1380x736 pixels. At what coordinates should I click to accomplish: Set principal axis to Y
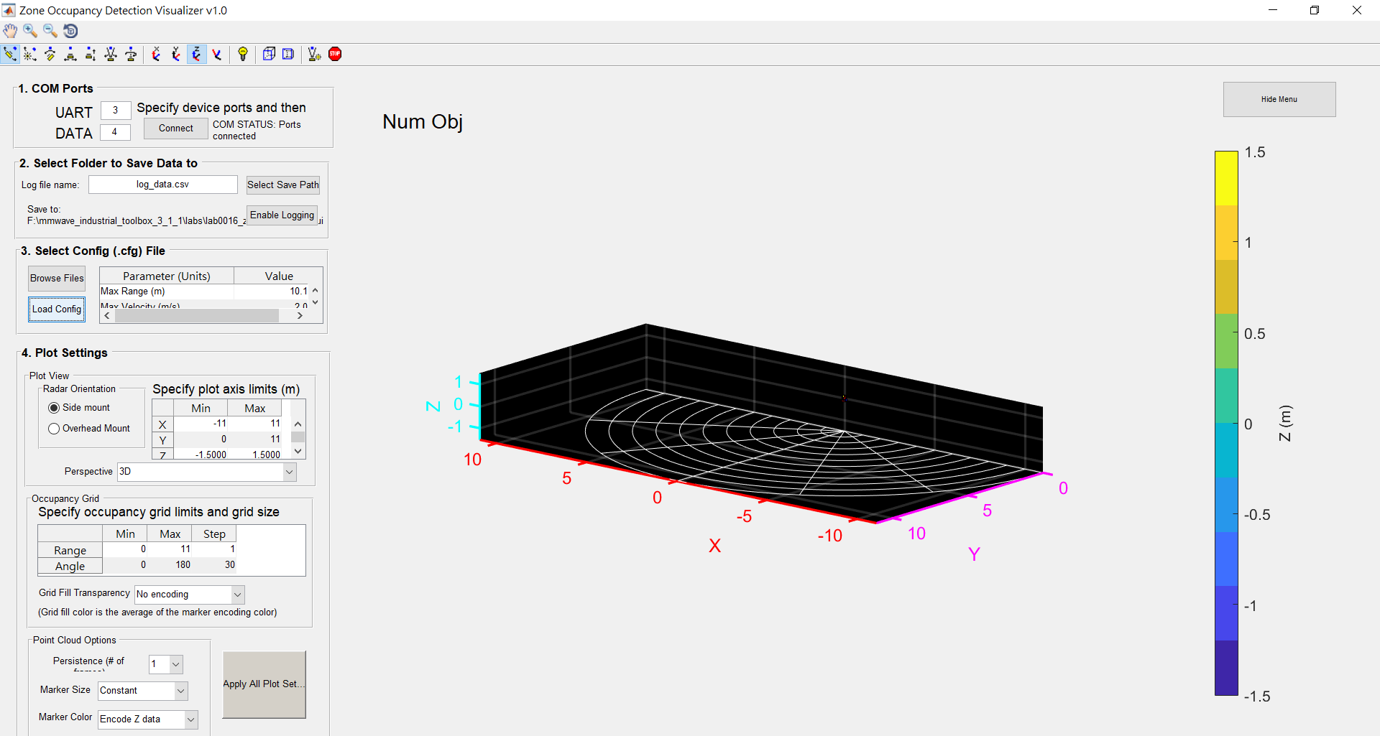(x=176, y=54)
